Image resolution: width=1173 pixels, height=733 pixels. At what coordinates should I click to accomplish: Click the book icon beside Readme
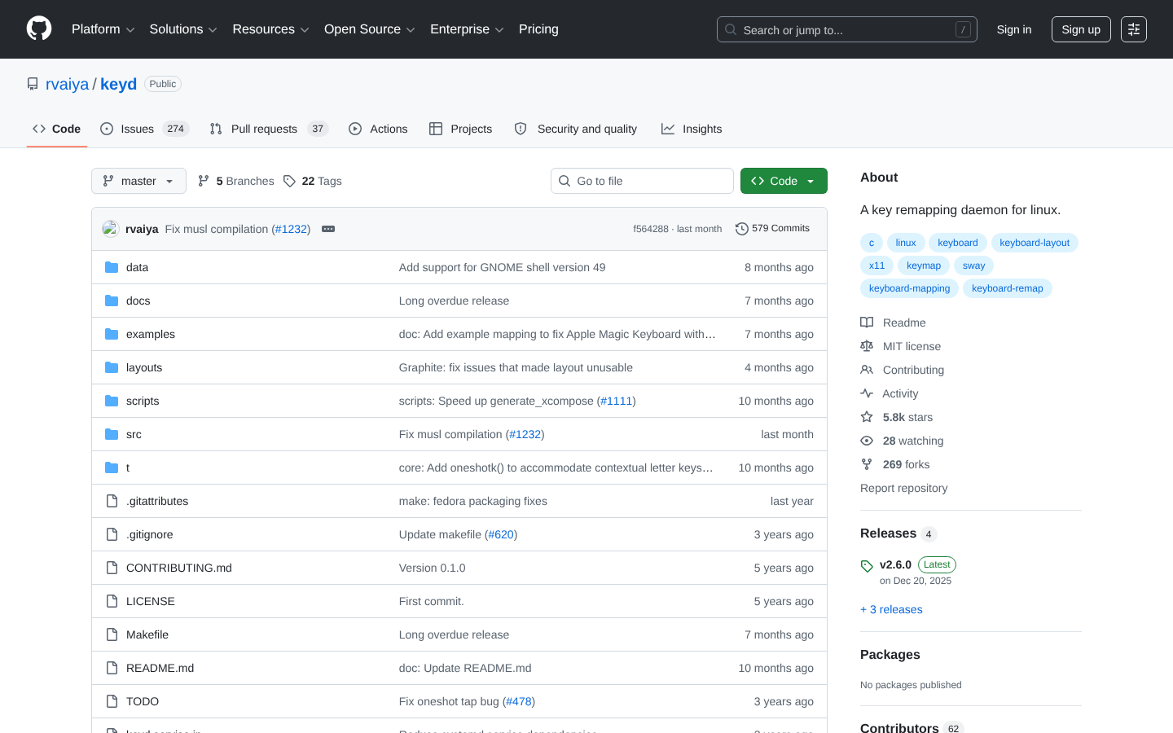click(867, 323)
